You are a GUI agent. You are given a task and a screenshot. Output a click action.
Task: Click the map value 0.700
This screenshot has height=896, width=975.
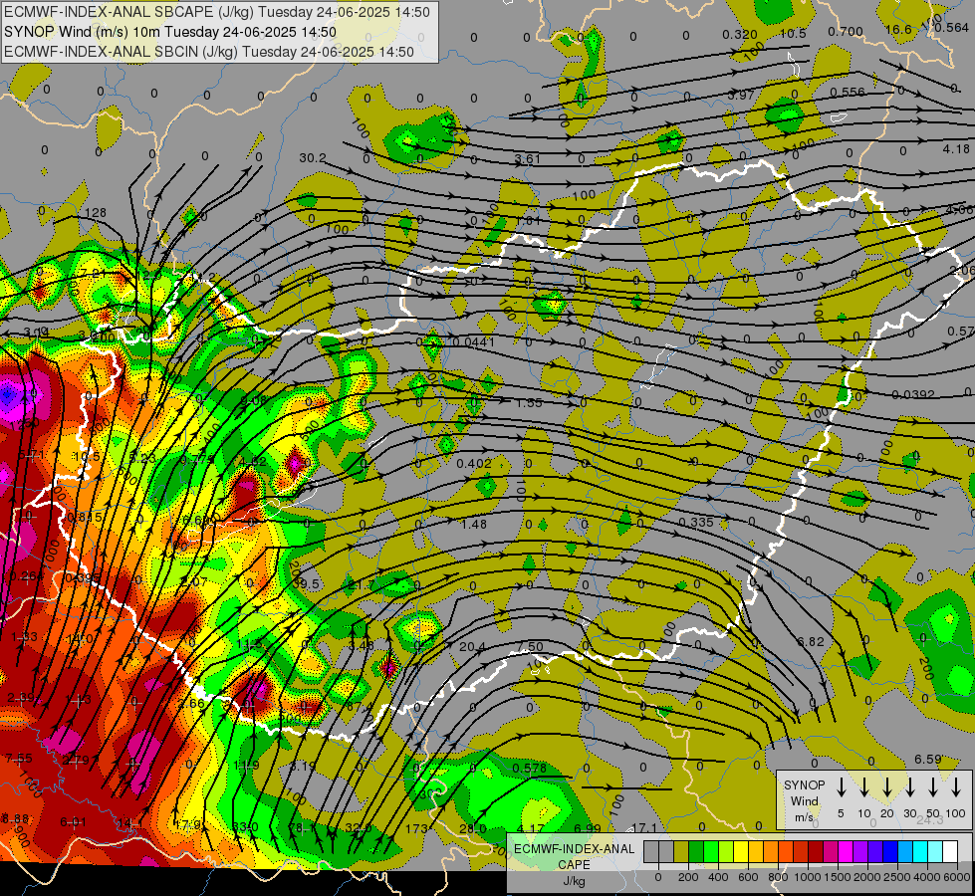tap(846, 31)
